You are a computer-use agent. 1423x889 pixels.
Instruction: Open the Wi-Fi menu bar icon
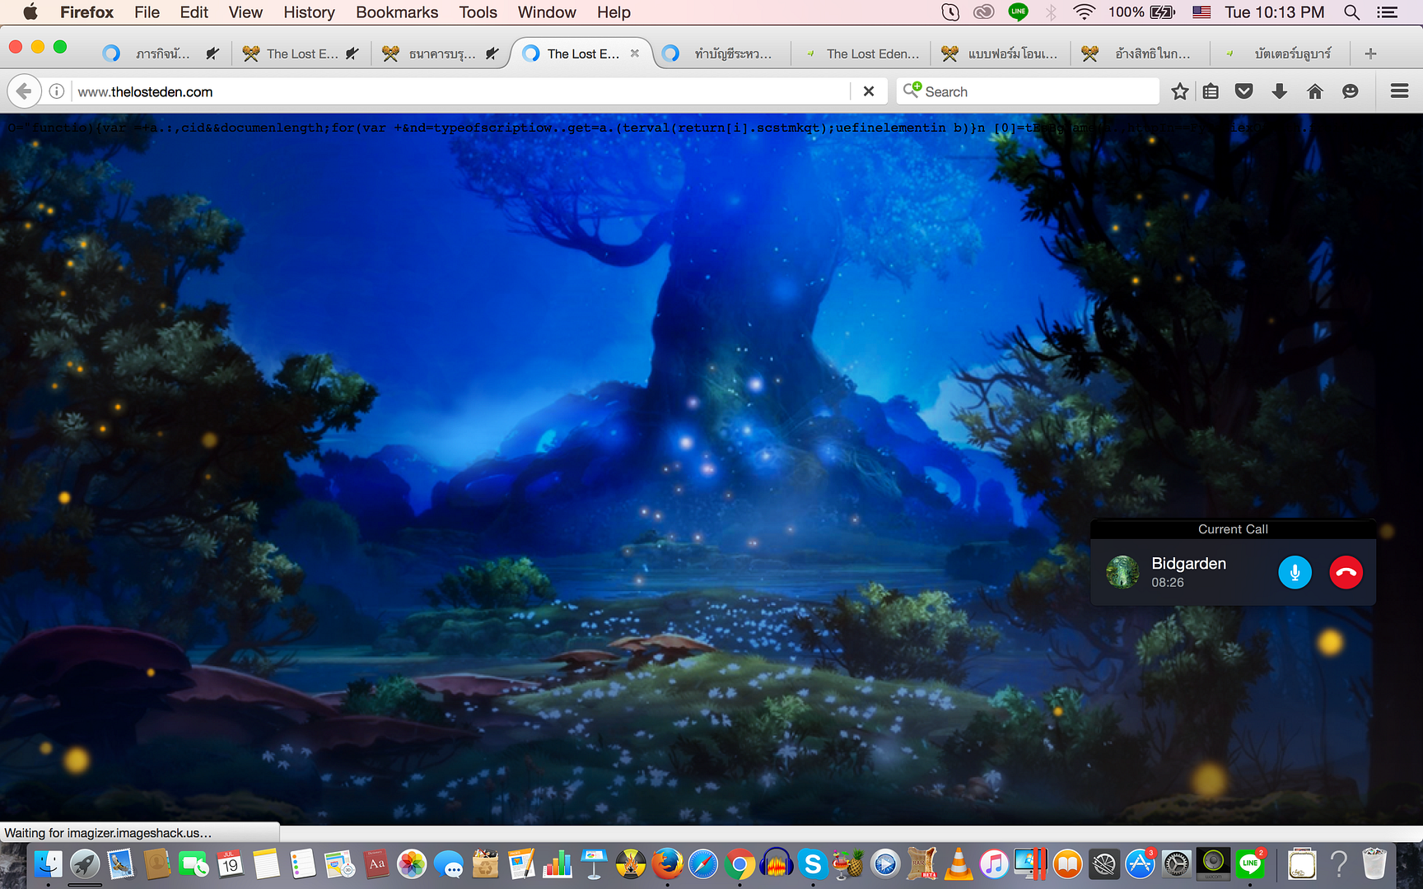click(1084, 12)
